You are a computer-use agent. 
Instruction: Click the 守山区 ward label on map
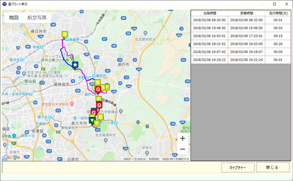pyautogui.click(x=30, y=81)
